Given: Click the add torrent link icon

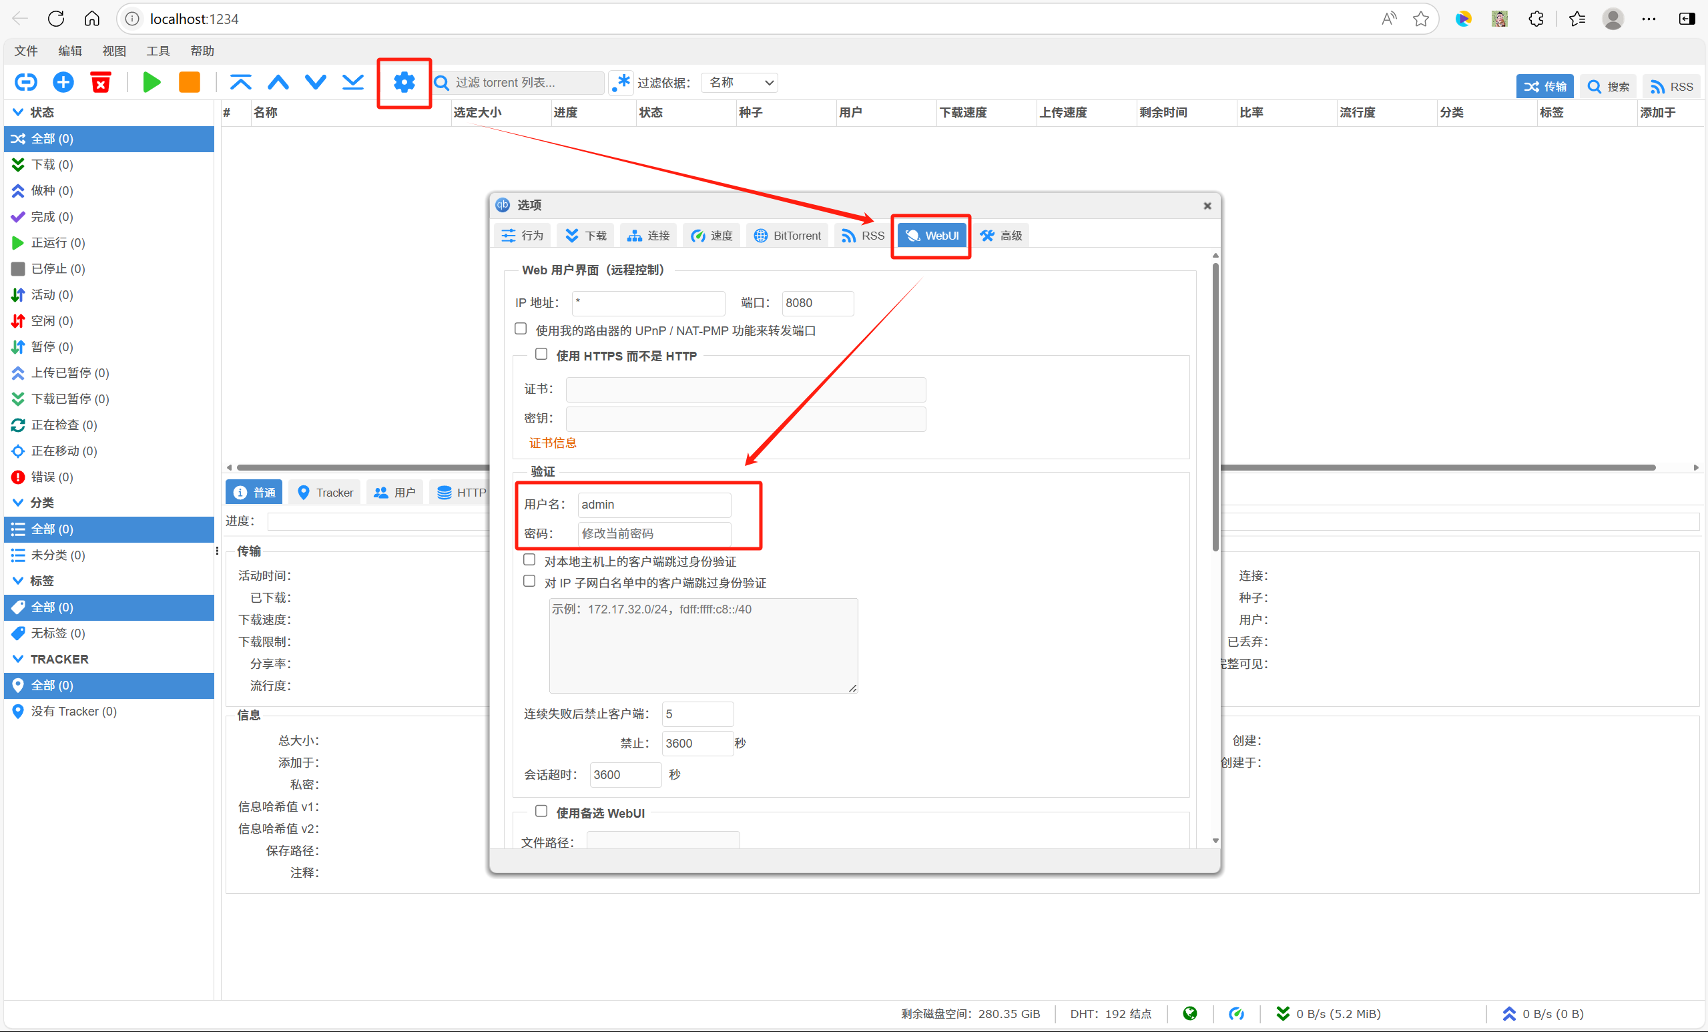Looking at the screenshot, I should [25, 83].
